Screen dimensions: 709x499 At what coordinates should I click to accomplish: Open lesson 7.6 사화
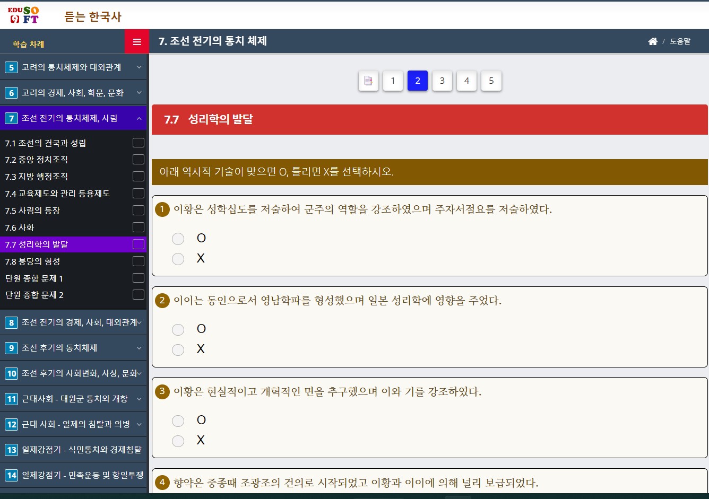point(20,227)
